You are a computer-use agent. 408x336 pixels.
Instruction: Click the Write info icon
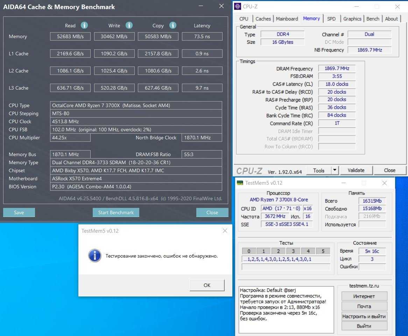129,25
